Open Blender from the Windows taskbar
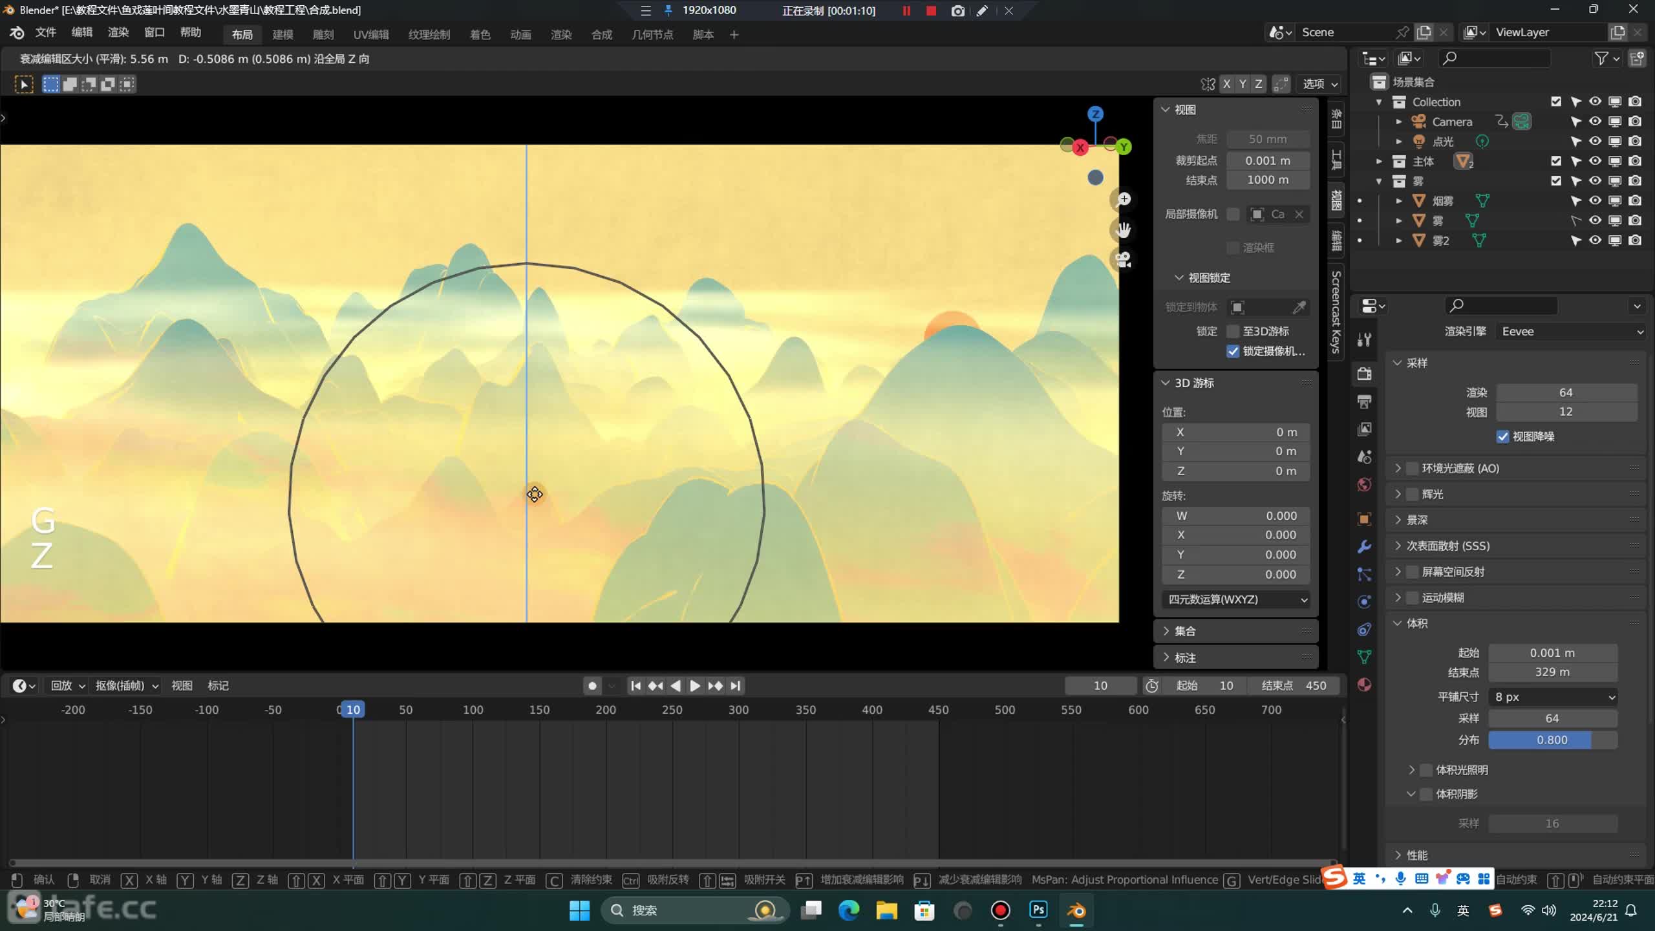1655x931 pixels. pyautogui.click(x=1076, y=910)
